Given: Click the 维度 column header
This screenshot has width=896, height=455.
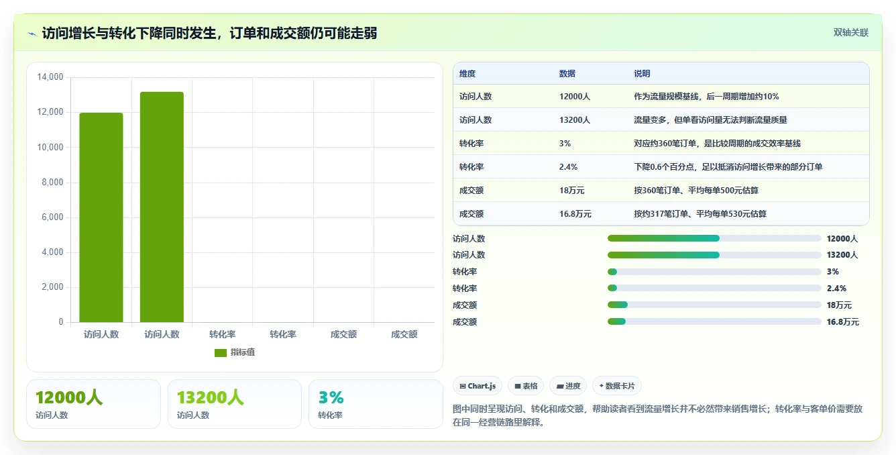Looking at the screenshot, I should pos(467,74).
